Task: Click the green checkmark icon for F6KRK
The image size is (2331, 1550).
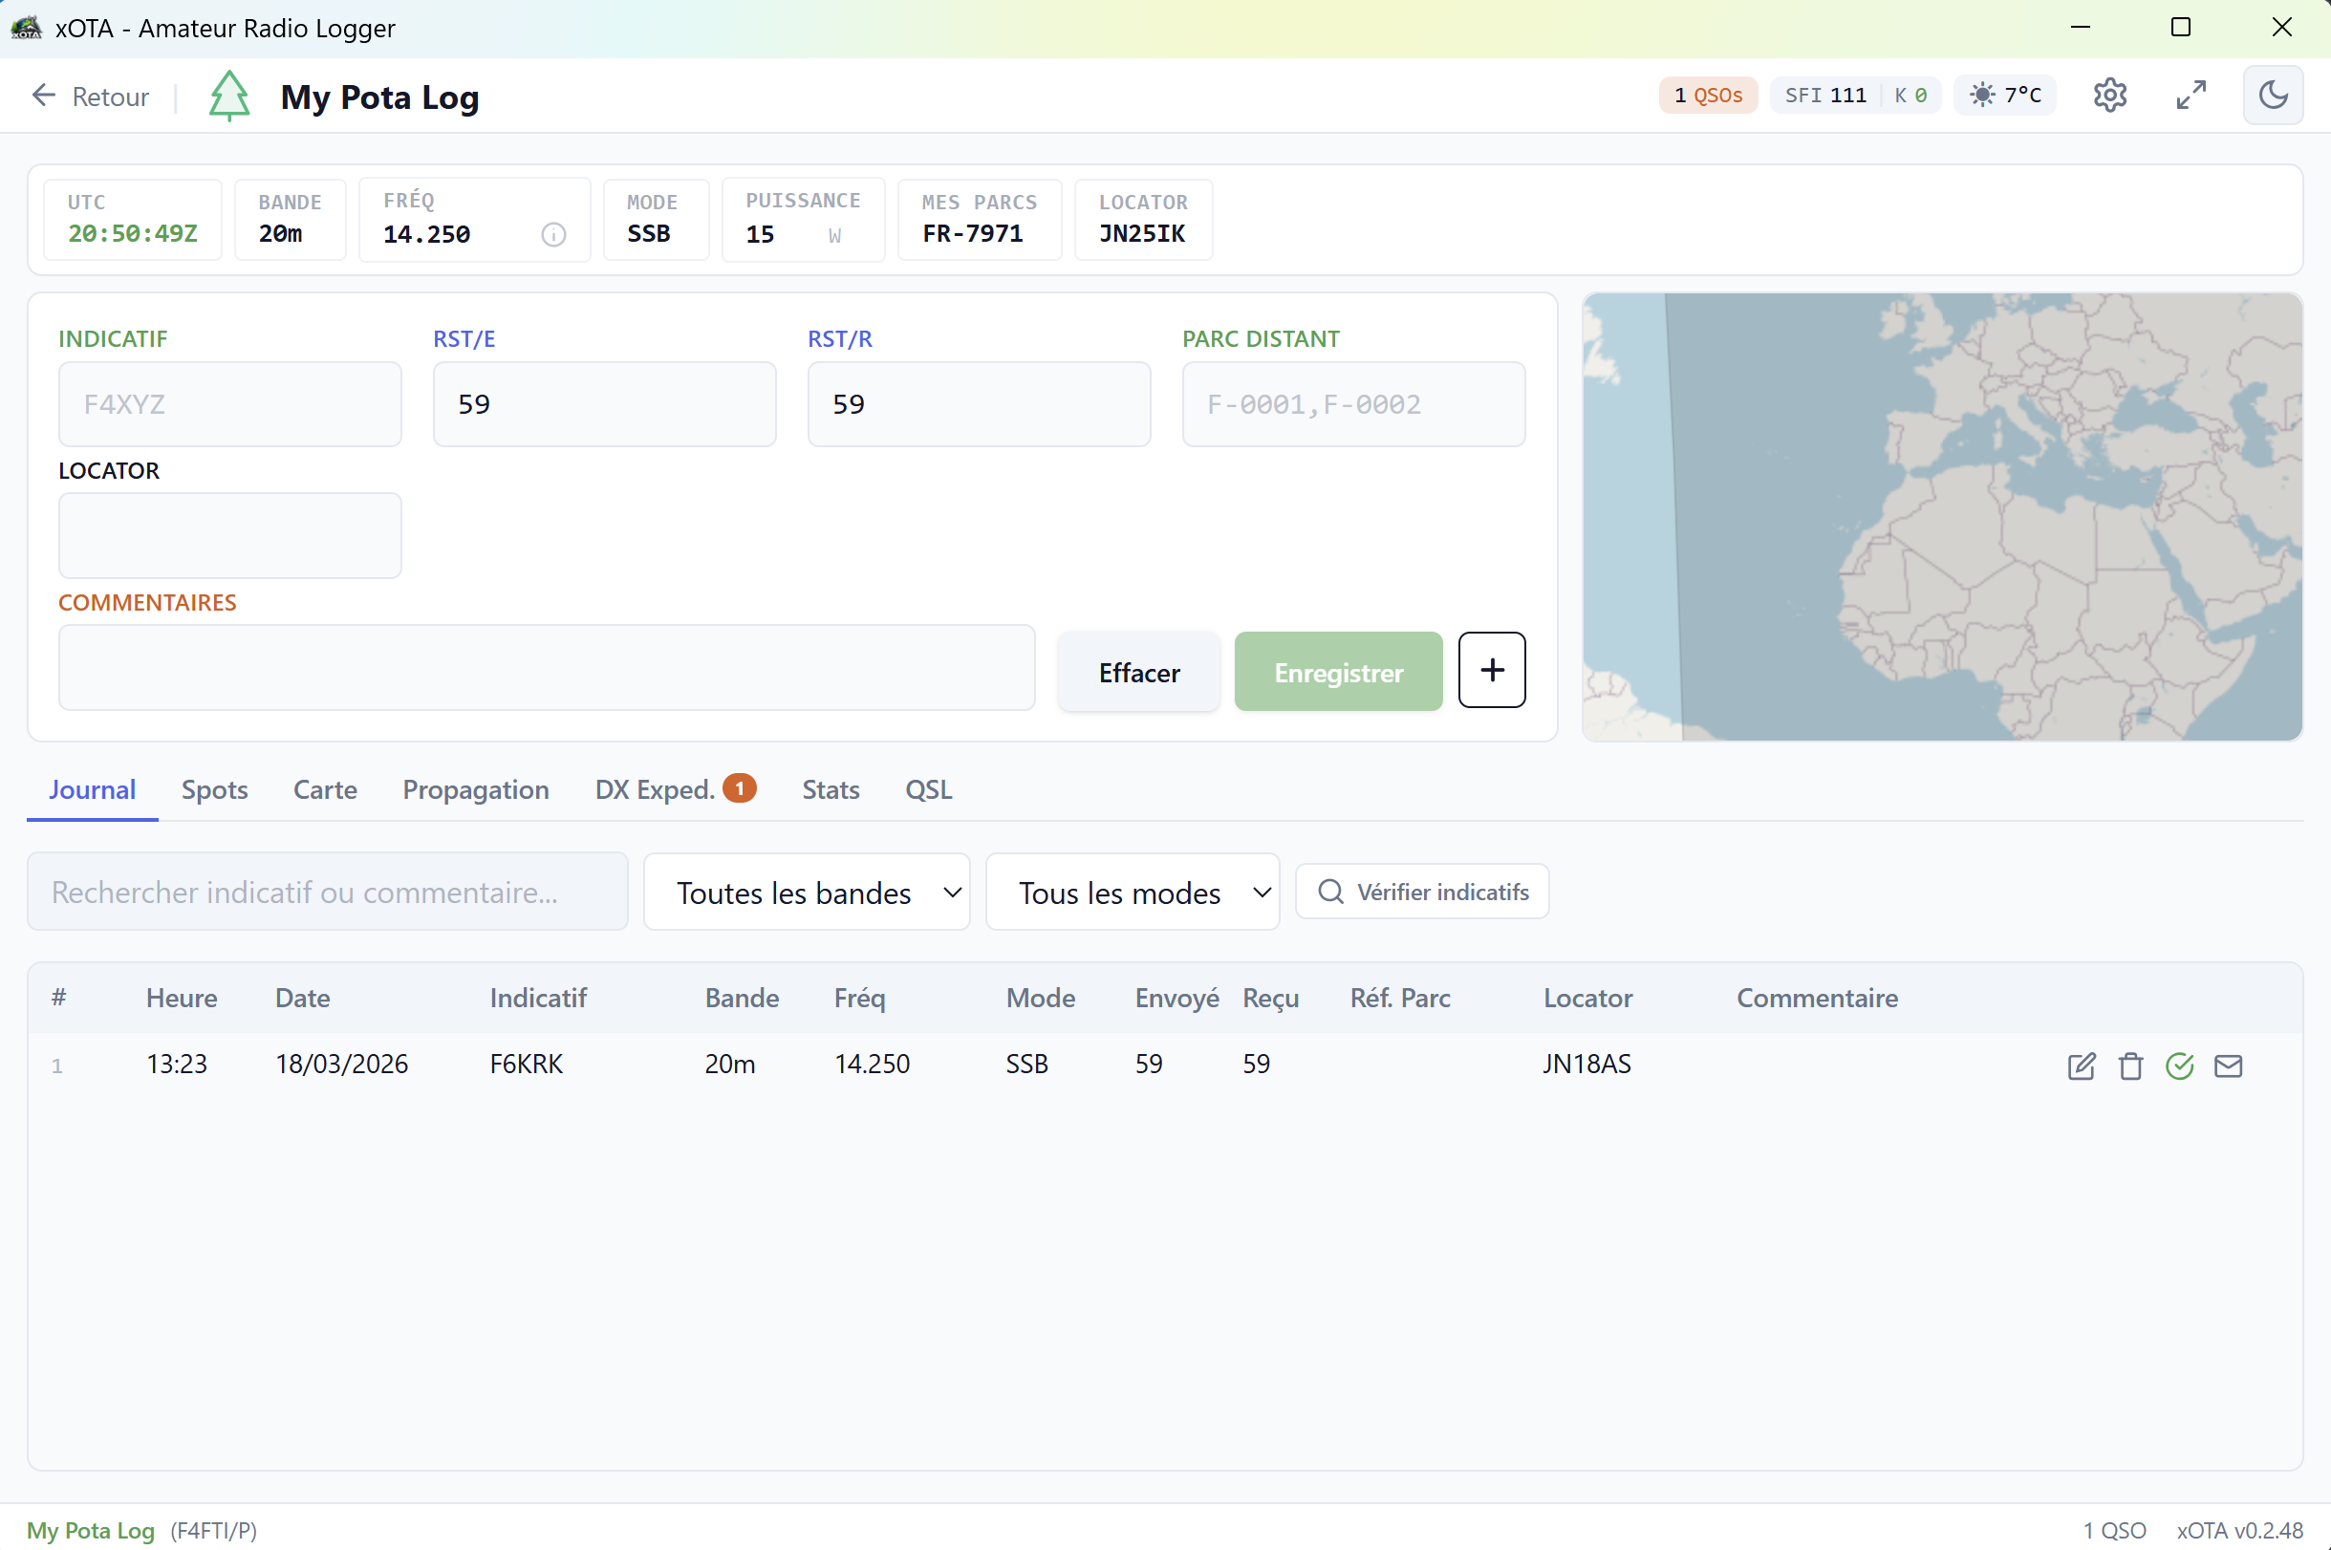Action: [2180, 1066]
